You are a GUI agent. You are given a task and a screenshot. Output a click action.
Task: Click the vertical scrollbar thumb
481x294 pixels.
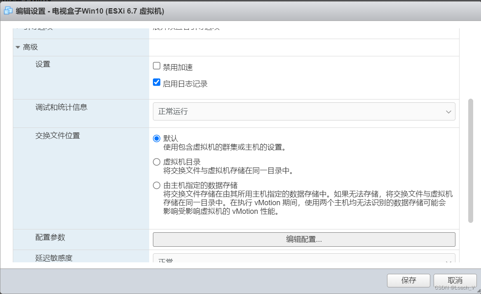pos(471,161)
